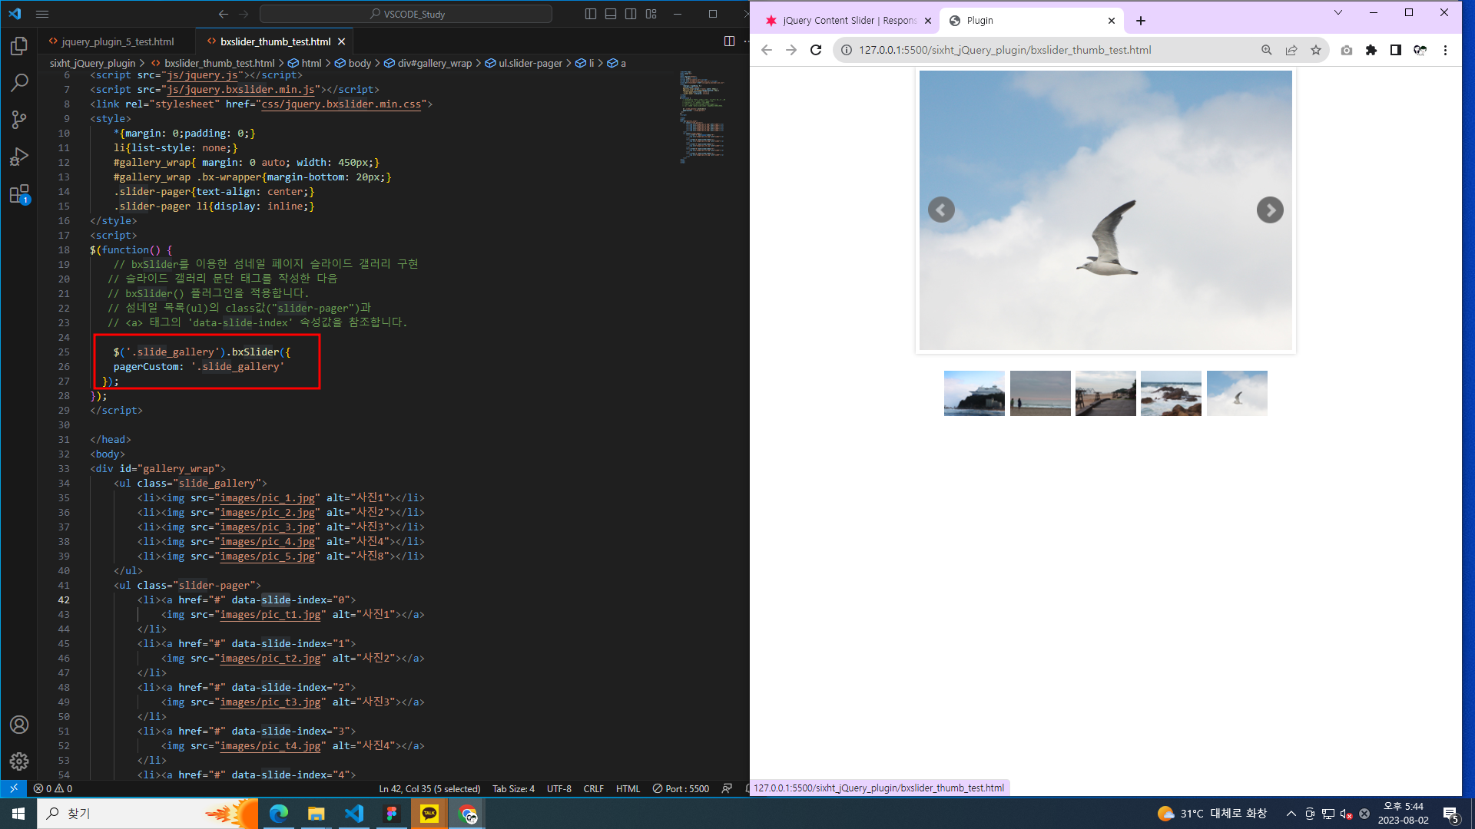This screenshot has width=1475, height=829.
Task: Toggle the bottom panel layout button
Action: [611, 14]
